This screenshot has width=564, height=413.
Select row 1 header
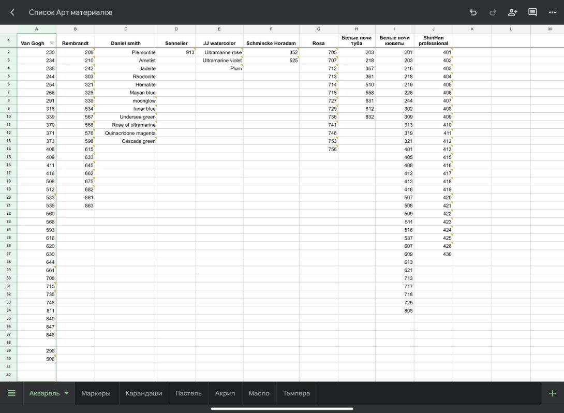point(8,40)
